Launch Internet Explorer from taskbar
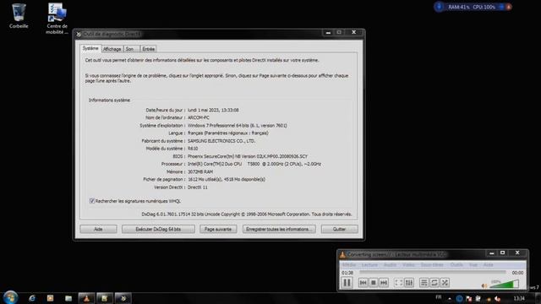Image resolution: width=541 pixels, height=304 pixels. (x=32, y=298)
